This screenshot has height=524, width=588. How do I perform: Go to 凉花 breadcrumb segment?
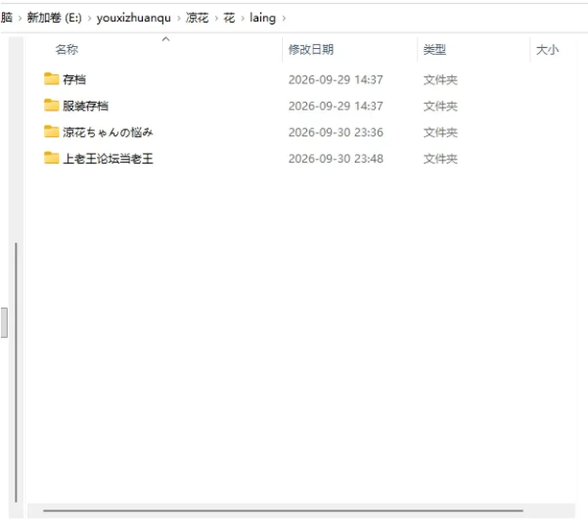(x=197, y=18)
